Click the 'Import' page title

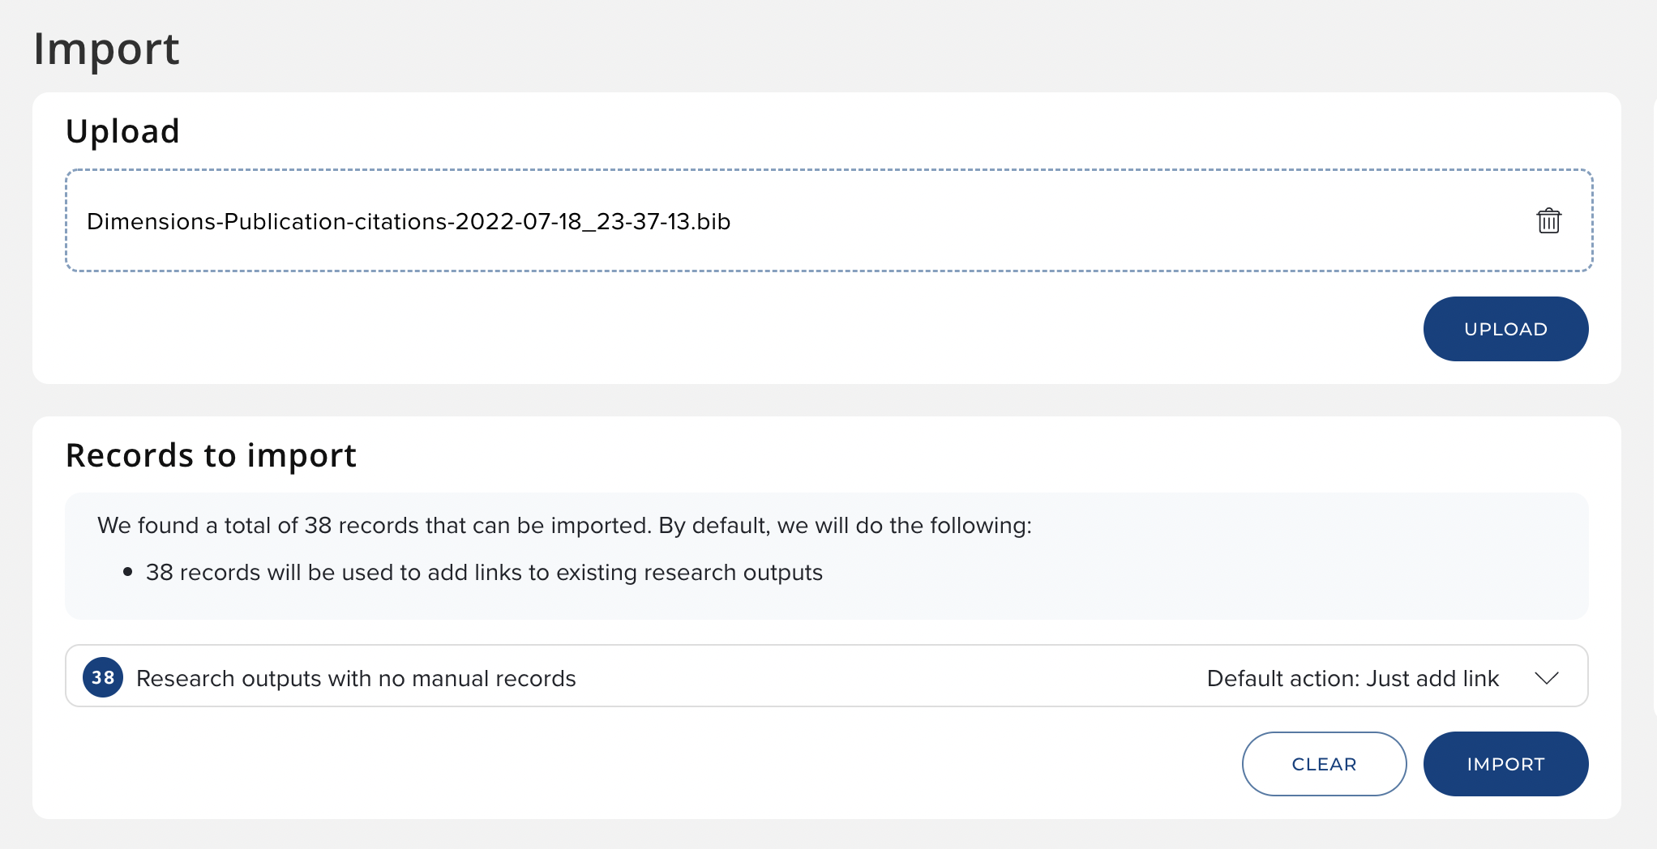click(106, 49)
